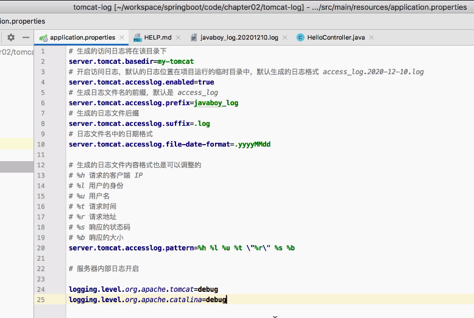Click the '# %s' comment on line 18
The image size is (474, 318).
(x=99, y=227)
